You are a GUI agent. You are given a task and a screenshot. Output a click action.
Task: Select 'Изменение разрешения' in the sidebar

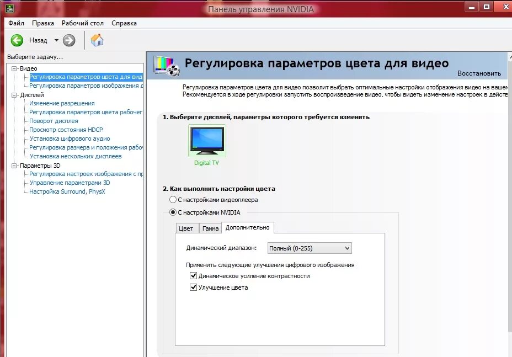pyautogui.click(x=62, y=103)
